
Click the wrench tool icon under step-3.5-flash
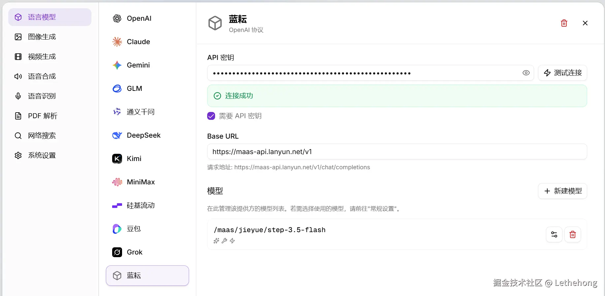224,241
